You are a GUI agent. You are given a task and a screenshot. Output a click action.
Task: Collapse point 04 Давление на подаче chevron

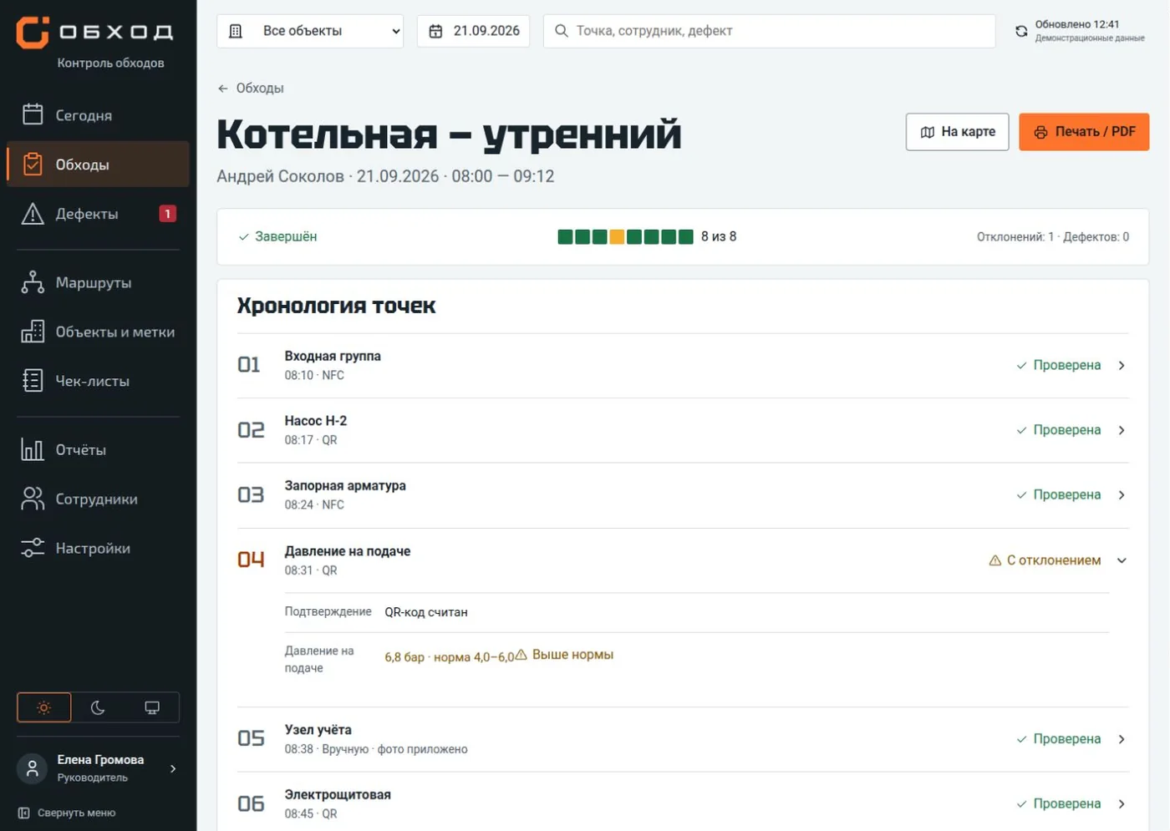(1122, 560)
